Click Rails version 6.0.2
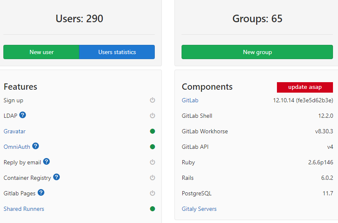The width and height of the screenshot is (338, 223). click(x=327, y=178)
